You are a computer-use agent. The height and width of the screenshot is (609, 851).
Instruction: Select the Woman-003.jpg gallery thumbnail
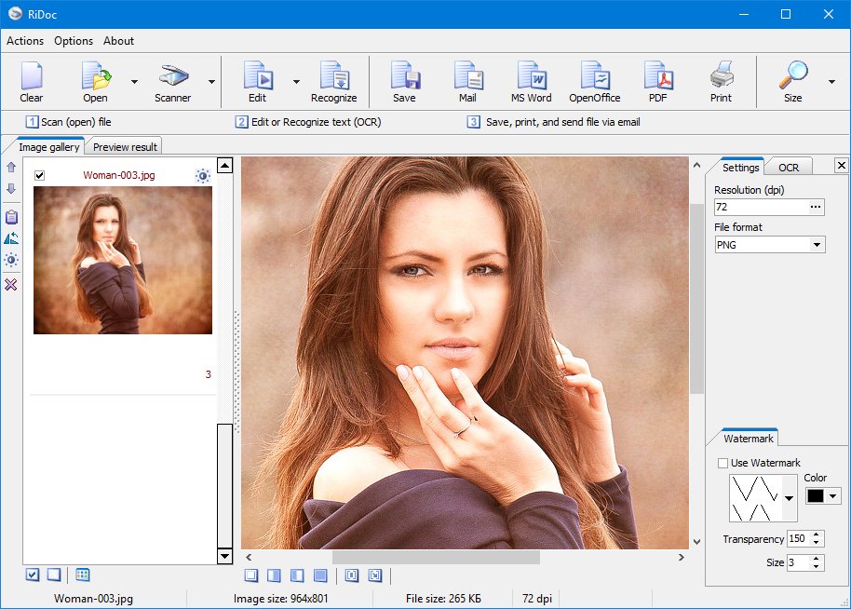pos(123,260)
